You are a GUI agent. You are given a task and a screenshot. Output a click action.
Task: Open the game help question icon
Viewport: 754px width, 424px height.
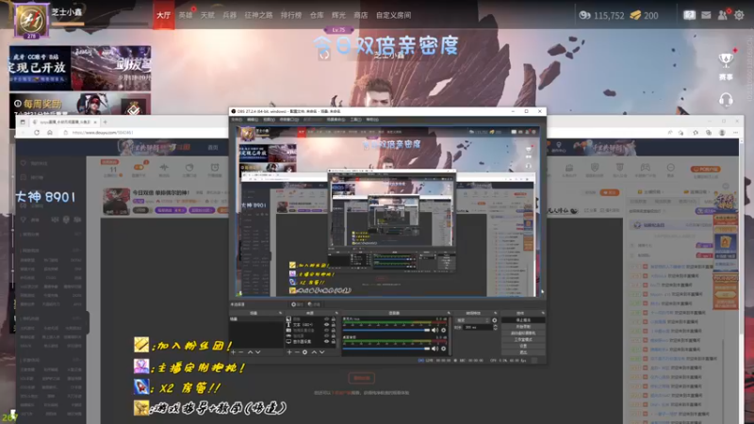click(x=690, y=15)
